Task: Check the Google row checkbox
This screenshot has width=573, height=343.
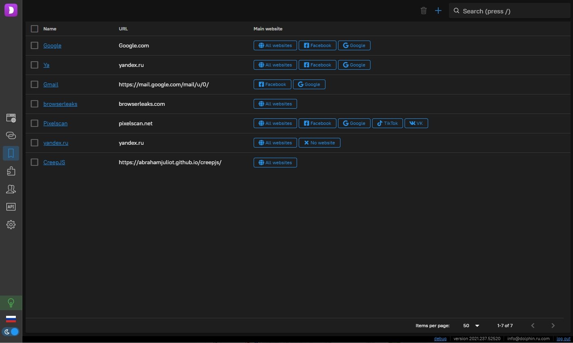Action: pos(34,45)
